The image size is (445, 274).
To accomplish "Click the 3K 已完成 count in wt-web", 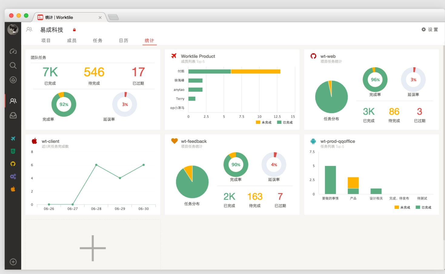I will point(369,112).
